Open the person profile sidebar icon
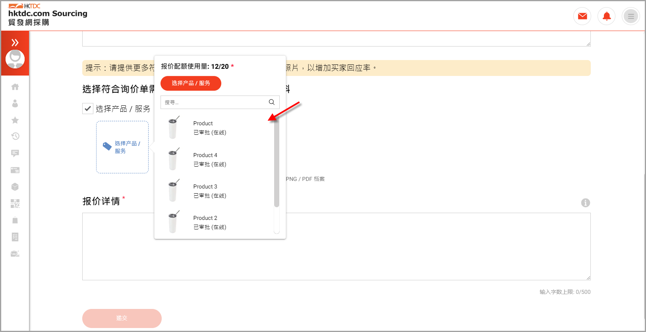Viewport: 646px width, 332px height. point(15,103)
